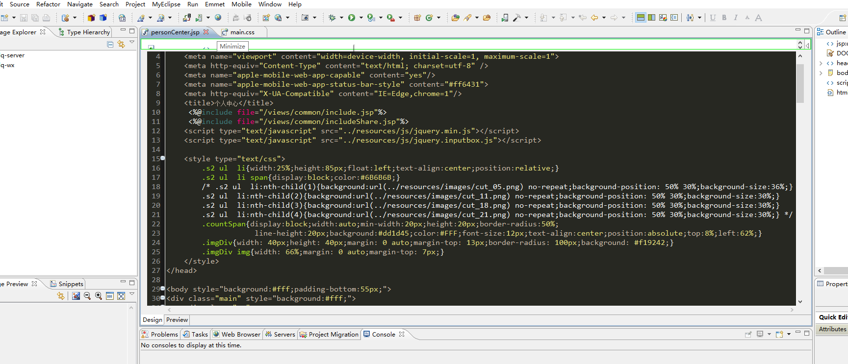Screen dimensions: 848x364
Task: Open the hammer build dropdown arrow
Action: [x=526, y=18]
